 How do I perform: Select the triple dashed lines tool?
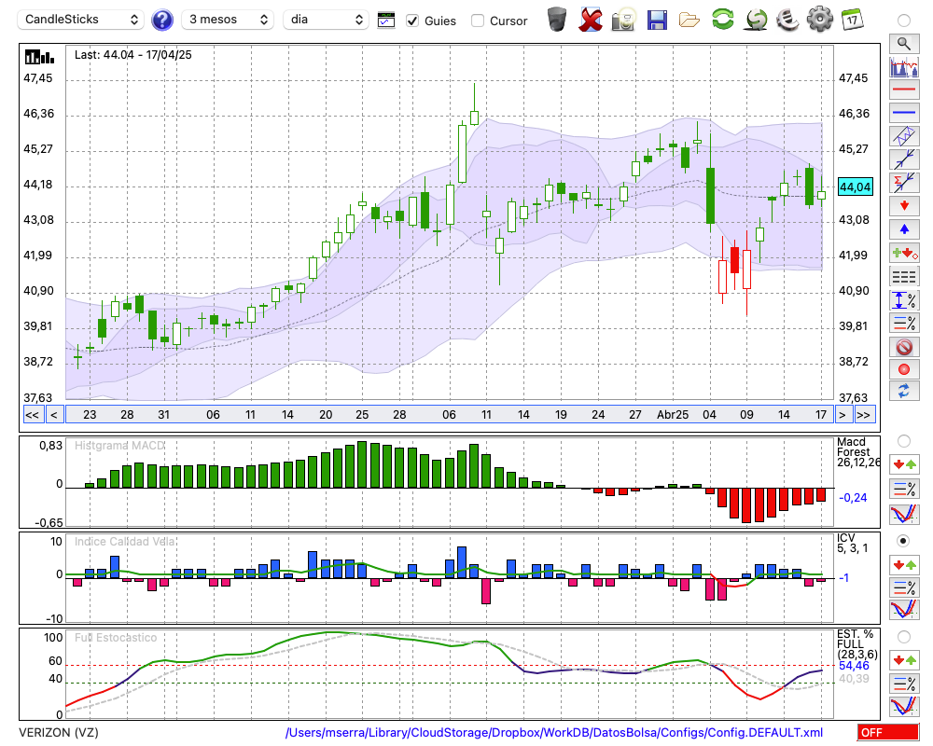click(x=904, y=277)
